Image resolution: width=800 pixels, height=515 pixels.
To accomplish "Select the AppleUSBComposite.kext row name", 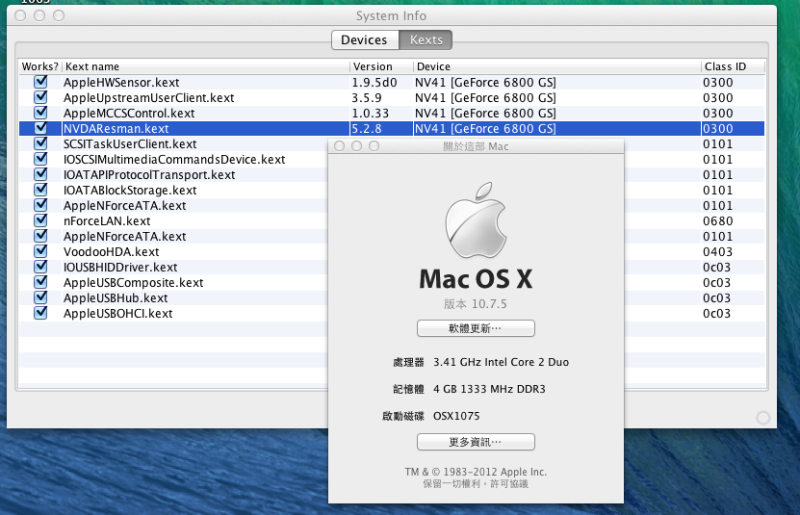I will pos(133,283).
